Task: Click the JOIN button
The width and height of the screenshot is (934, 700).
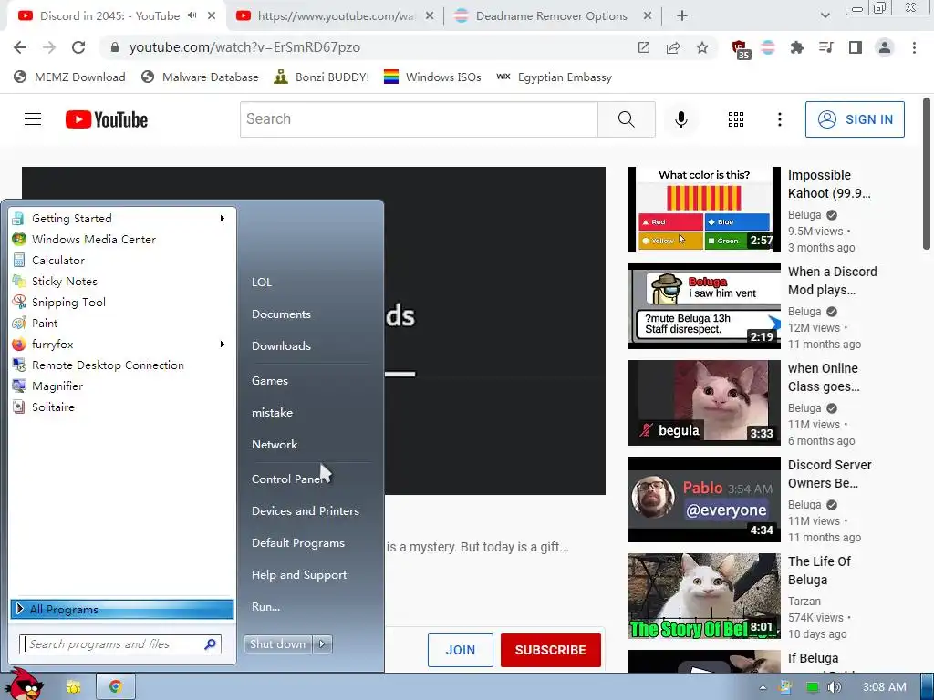Action: pyautogui.click(x=461, y=650)
